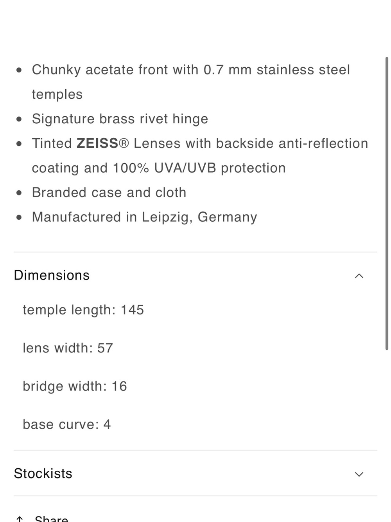Click the 100% UVA/UVB protection text
Viewport: 391px width, 522px height.
(199, 168)
